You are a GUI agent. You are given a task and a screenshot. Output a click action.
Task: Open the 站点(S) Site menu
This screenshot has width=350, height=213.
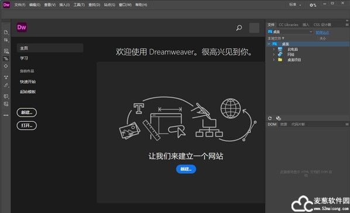point(109,5)
